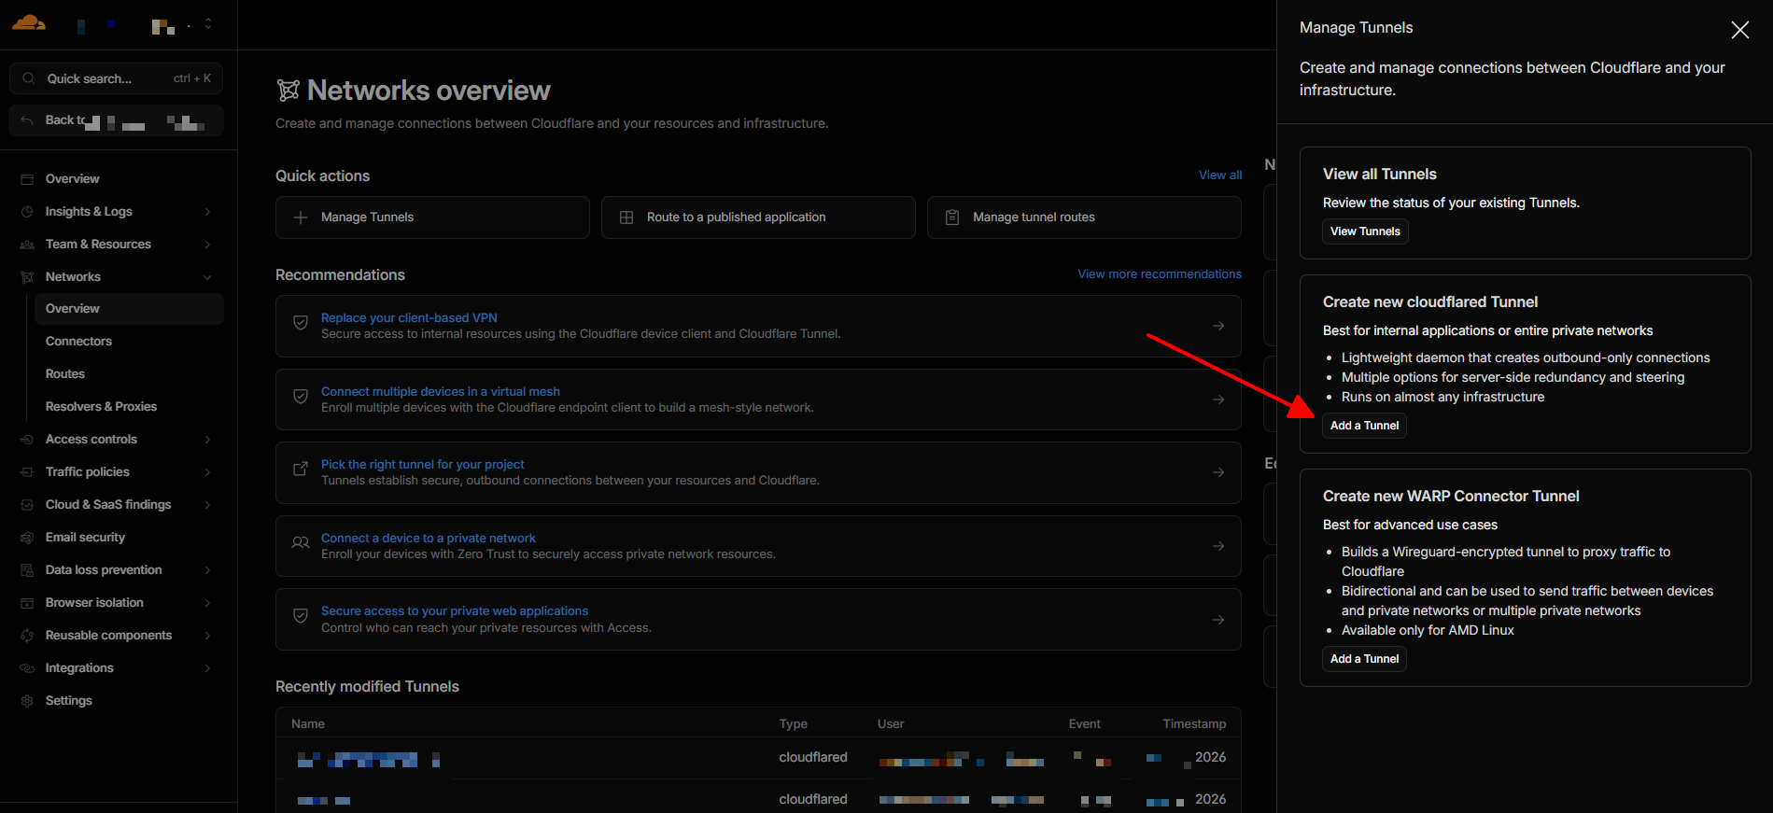The image size is (1773, 813).
Task: Click Add a Tunnel for WARP Connector
Action: tap(1364, 659)
